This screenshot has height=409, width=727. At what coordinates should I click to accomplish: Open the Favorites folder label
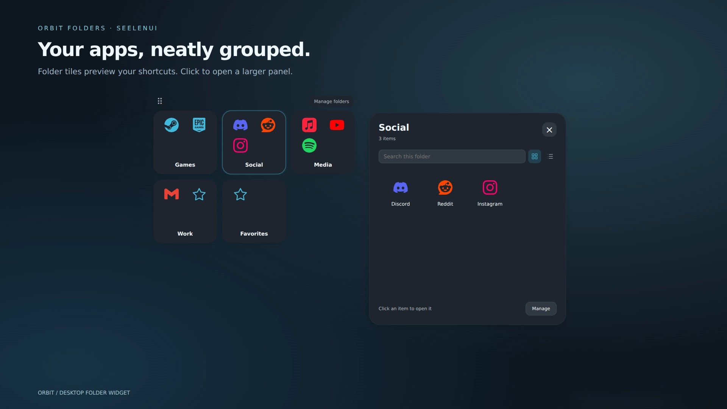point(254,234)
